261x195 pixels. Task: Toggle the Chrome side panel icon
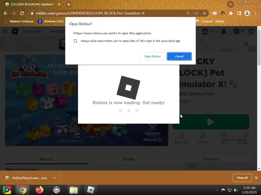click(239, 13)
